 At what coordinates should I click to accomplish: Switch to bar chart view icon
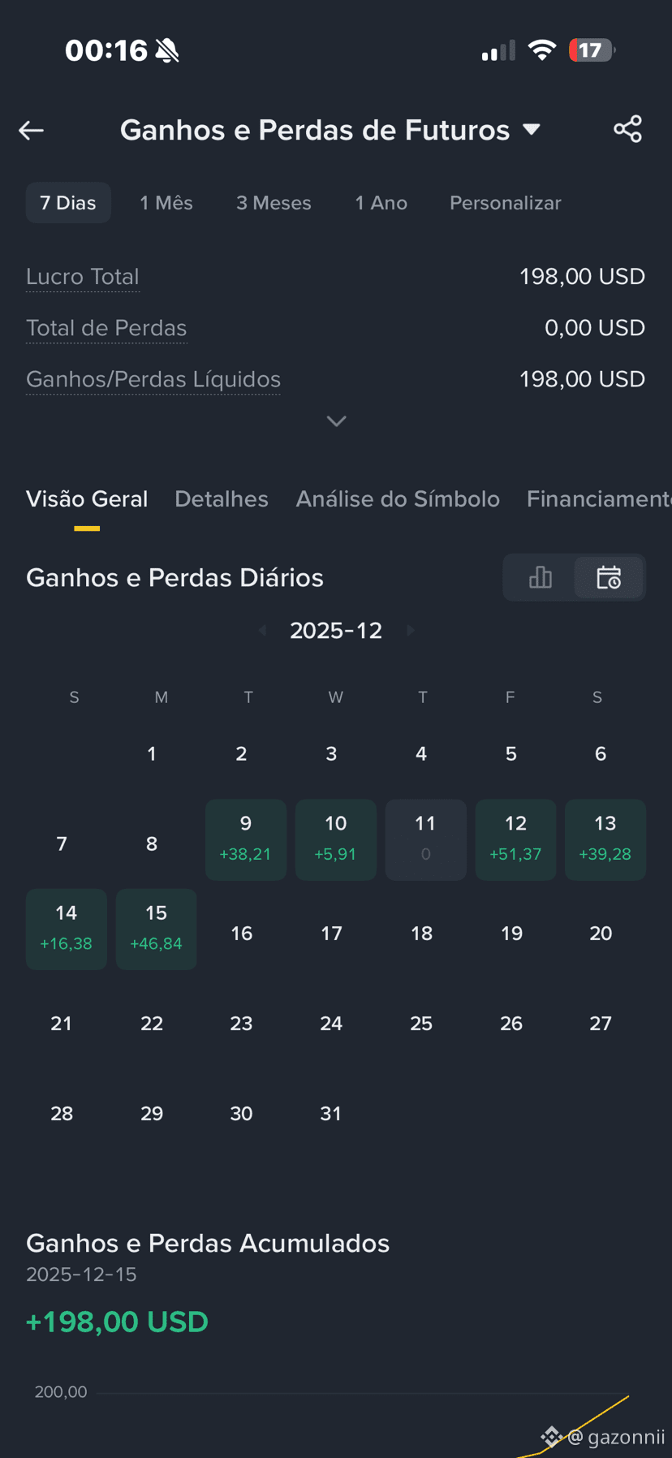(540, 577)
